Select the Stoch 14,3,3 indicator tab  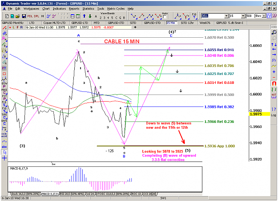(25, 194)
